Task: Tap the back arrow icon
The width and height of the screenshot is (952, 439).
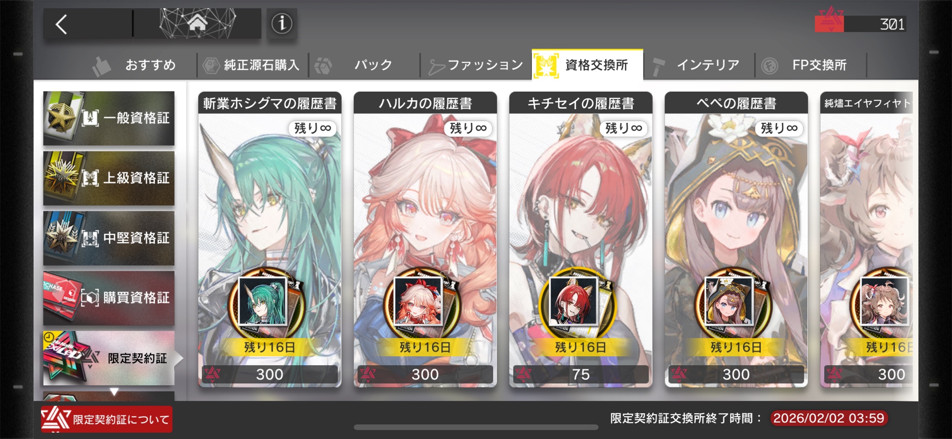Action: click(62, 24)
